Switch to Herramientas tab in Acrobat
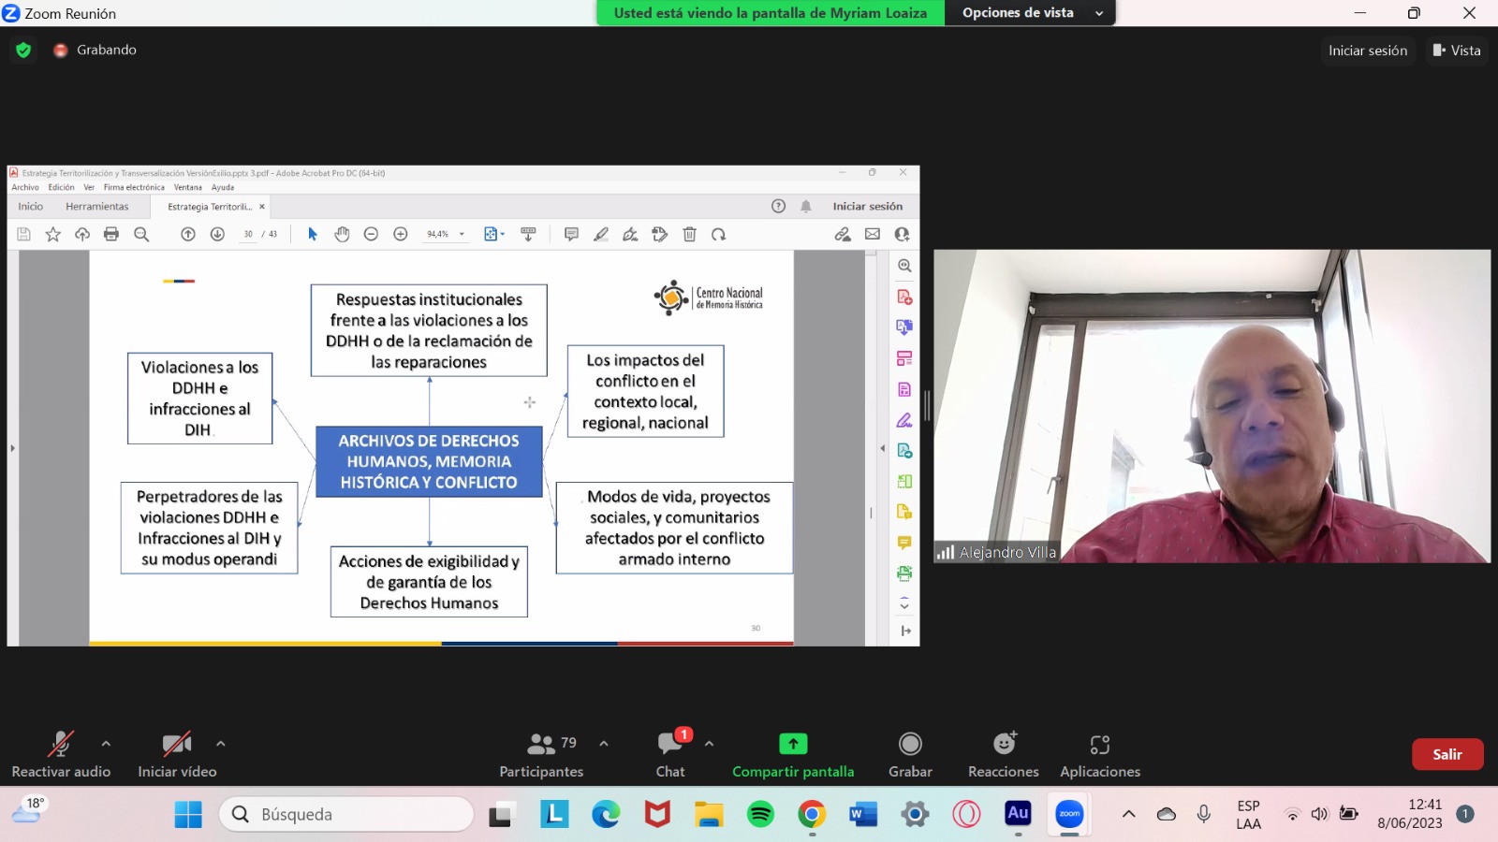 [x=97, y=207]
